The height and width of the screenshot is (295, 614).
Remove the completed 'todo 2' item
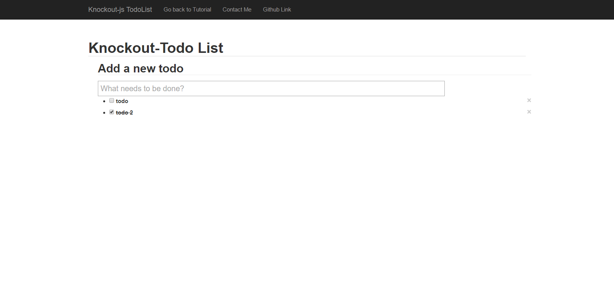[x=529, y=112]
